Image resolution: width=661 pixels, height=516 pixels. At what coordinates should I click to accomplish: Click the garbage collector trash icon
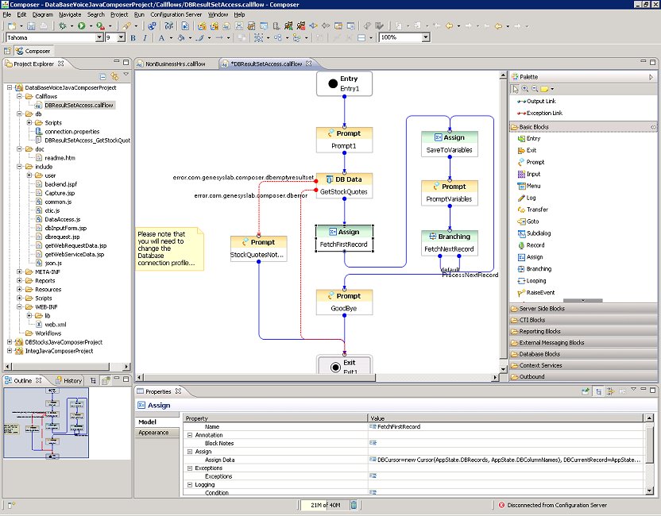(354, 505)
